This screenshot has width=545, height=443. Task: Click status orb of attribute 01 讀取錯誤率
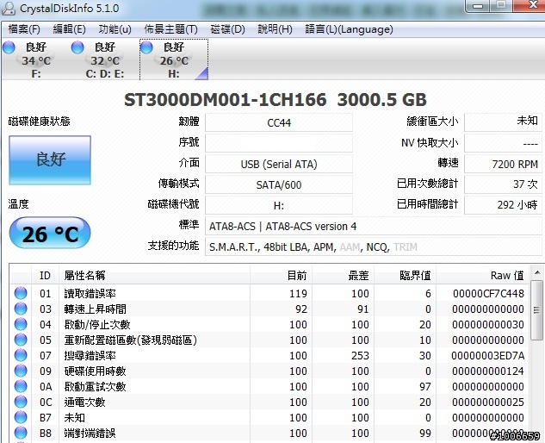point(21,293)
